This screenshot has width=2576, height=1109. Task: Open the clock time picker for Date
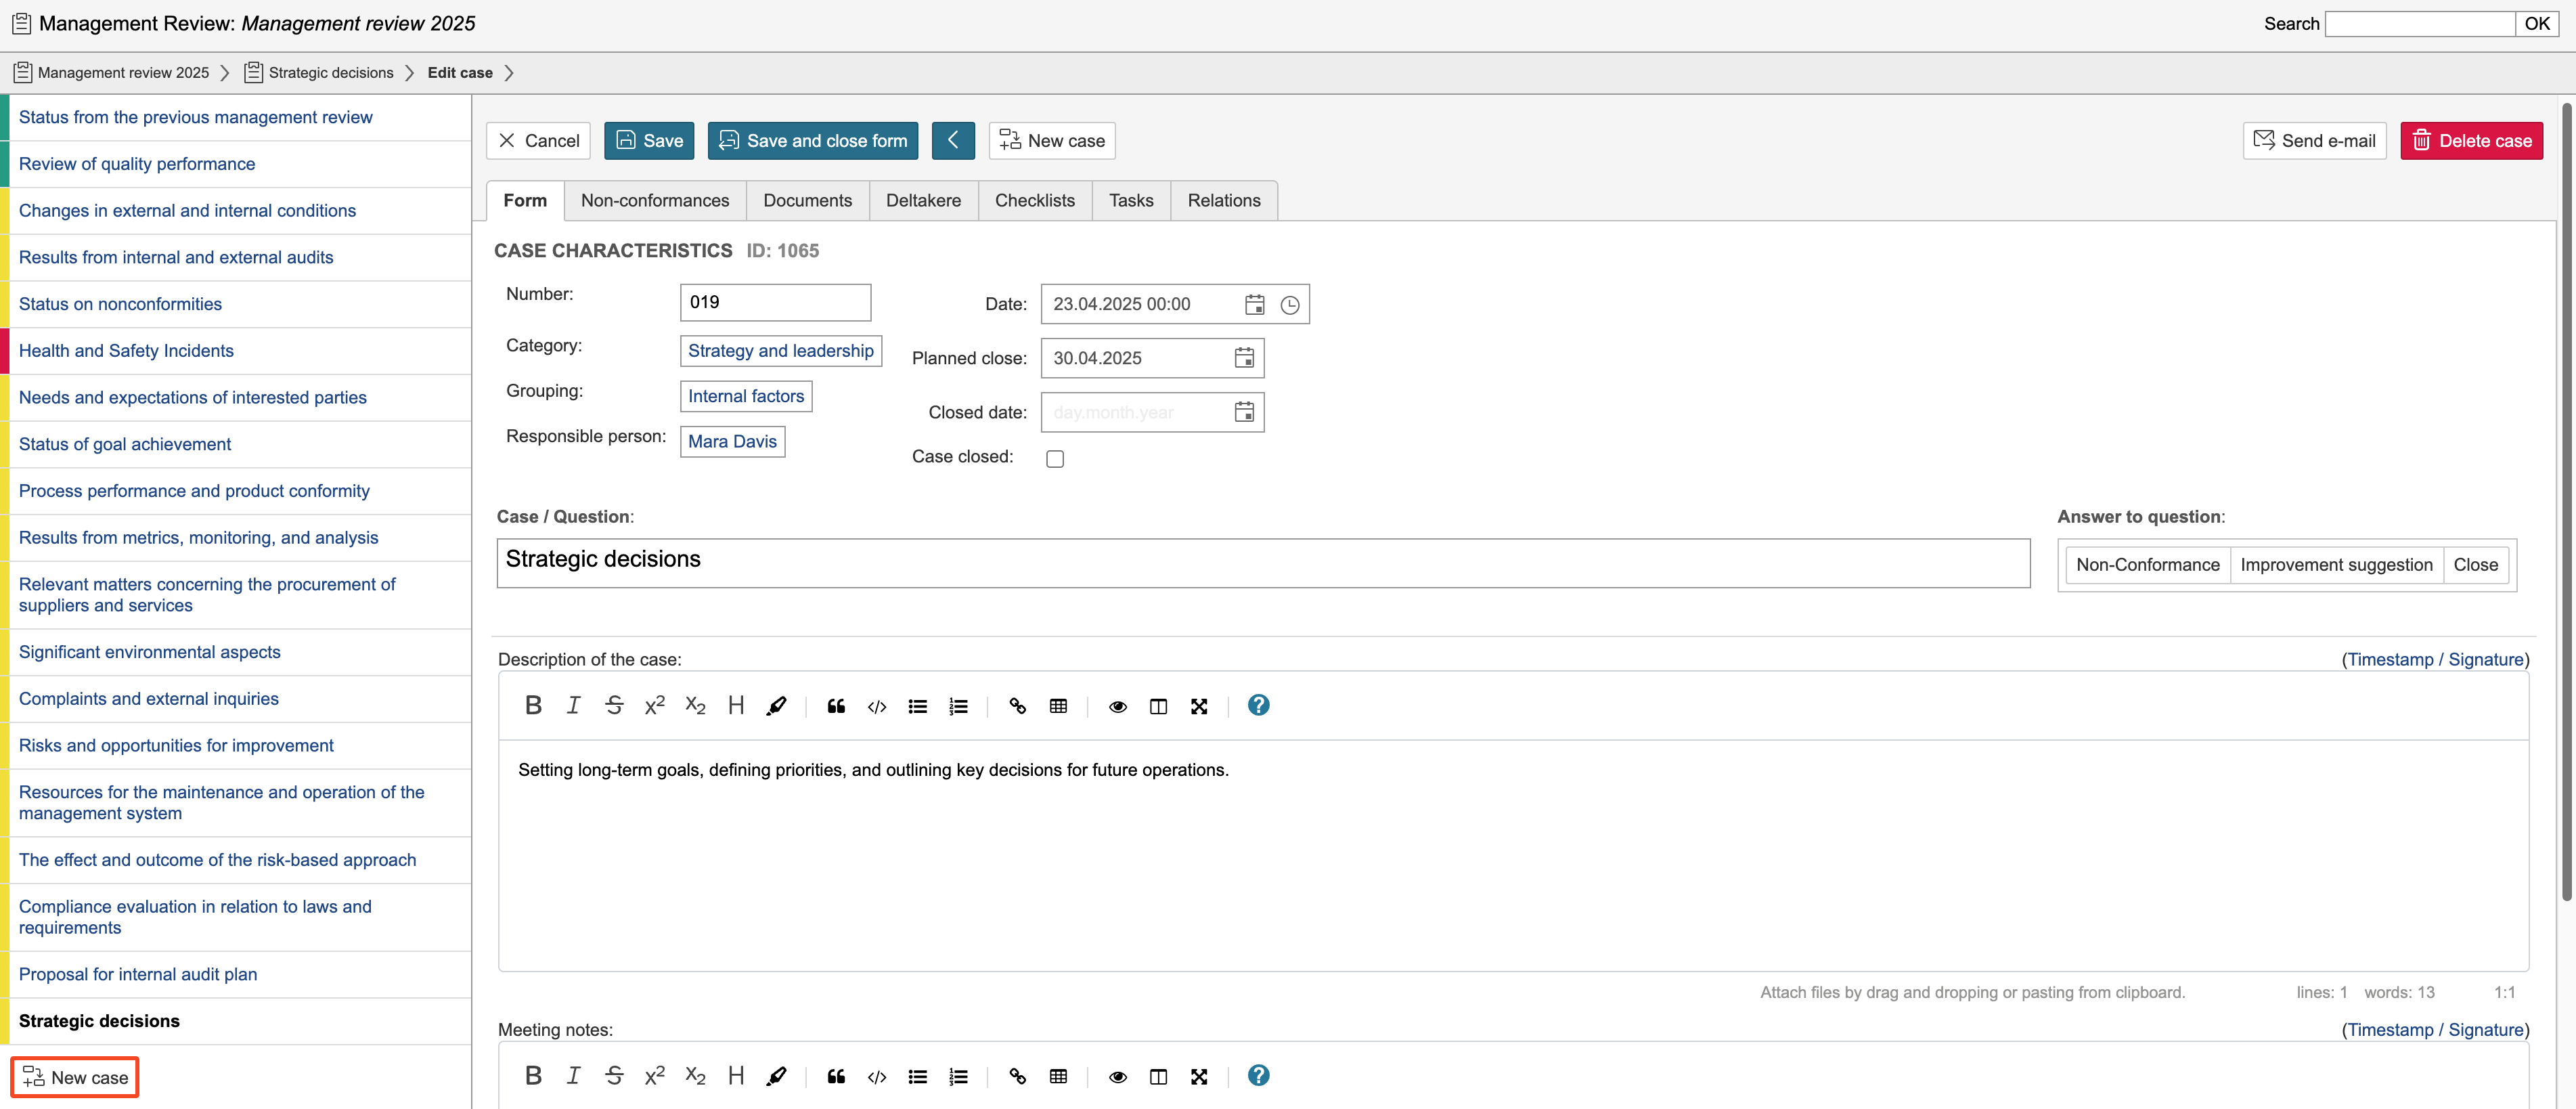click(1290, 305)
